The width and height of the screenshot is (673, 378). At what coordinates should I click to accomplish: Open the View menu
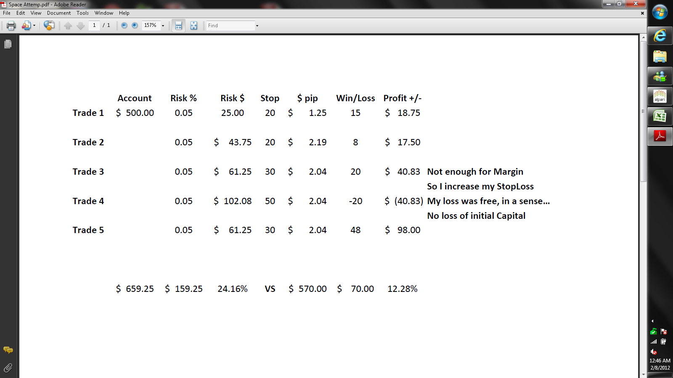36,13
